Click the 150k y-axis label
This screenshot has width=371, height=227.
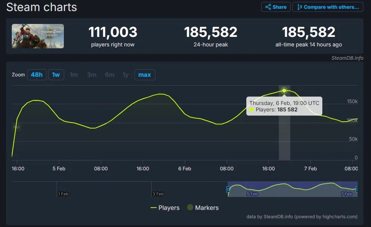point(352,101)
